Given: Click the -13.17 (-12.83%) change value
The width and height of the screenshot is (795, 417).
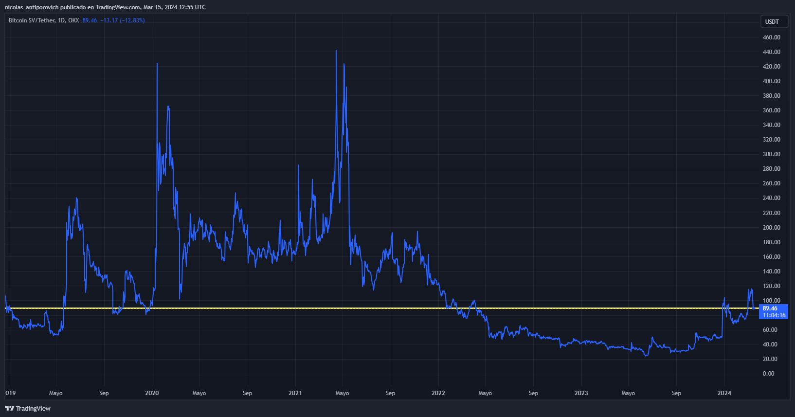Looking at the screenshot, I should pos(122,20).
